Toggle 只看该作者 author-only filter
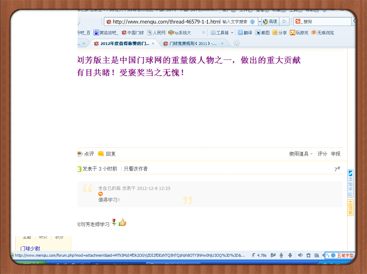367x274 pixels. pyautogui.click(x=136, y=169)
